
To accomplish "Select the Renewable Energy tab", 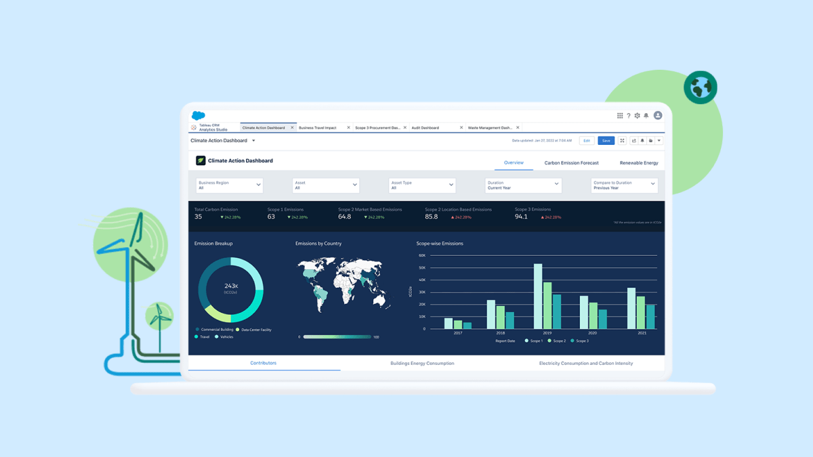I will click(639, 162).
